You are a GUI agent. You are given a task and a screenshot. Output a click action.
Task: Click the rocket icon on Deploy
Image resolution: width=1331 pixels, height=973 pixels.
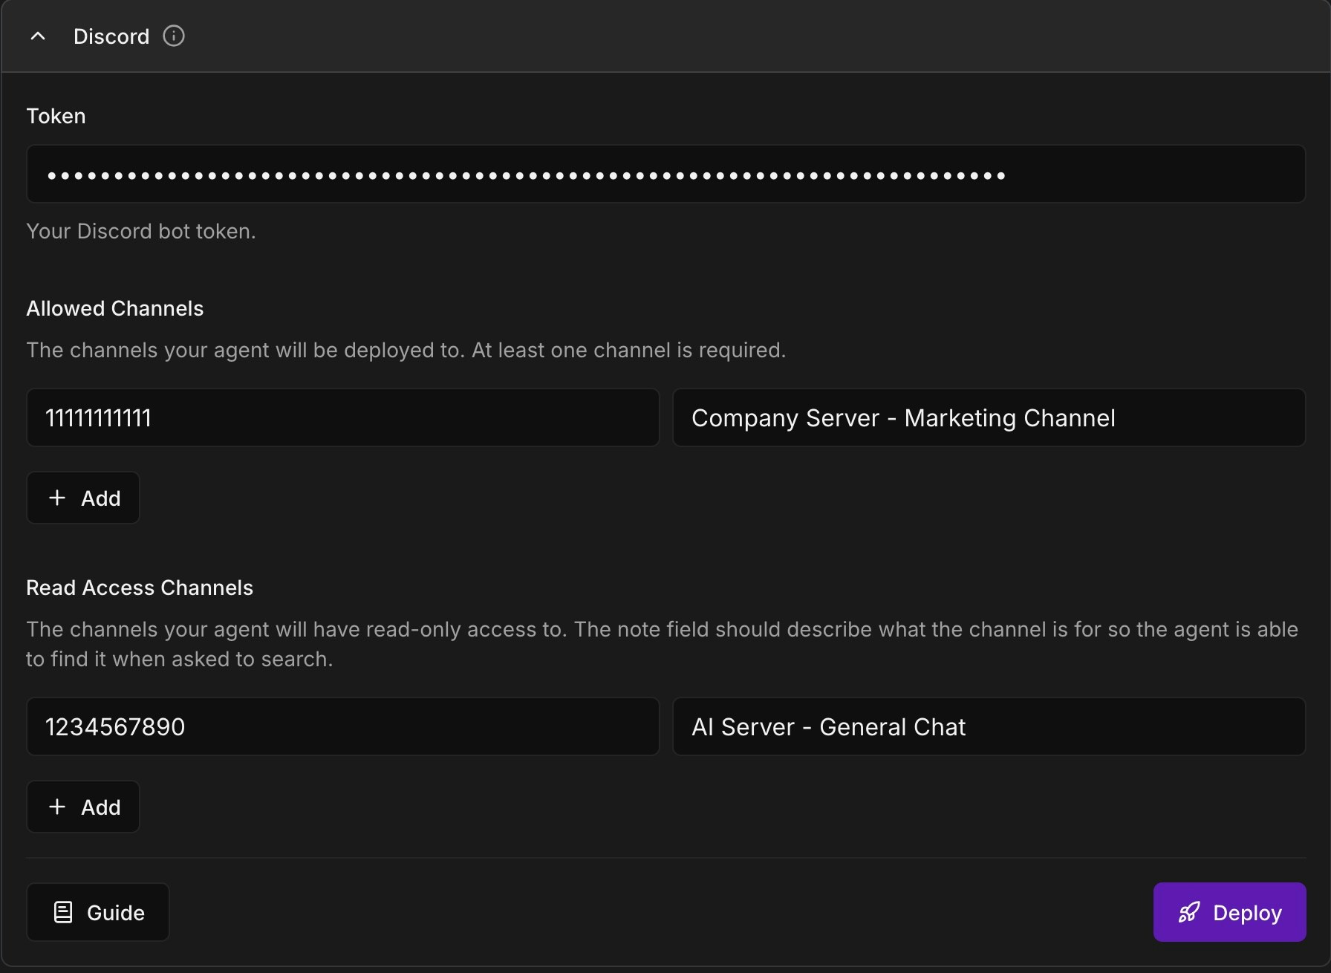(x=1189, y=912)
